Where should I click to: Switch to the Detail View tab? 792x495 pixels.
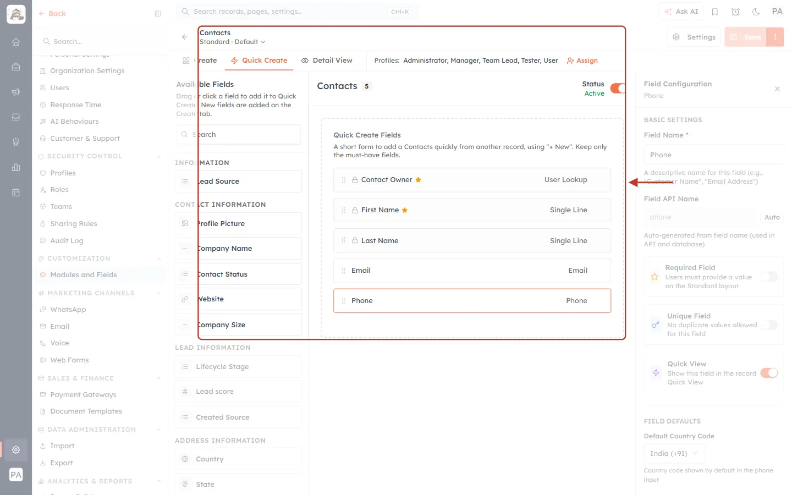[327, 61]
